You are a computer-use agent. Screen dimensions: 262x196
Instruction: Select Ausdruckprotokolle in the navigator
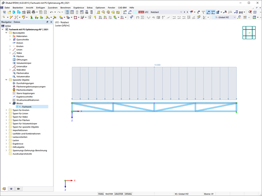tap(22, 154)
